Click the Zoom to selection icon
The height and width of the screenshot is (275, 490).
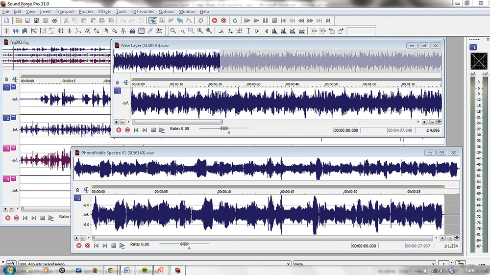tap(191, 31)
